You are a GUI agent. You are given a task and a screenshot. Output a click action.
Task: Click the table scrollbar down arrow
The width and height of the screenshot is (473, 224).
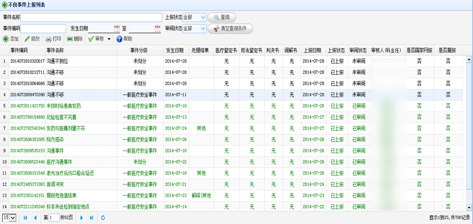(x=469, y=207)
